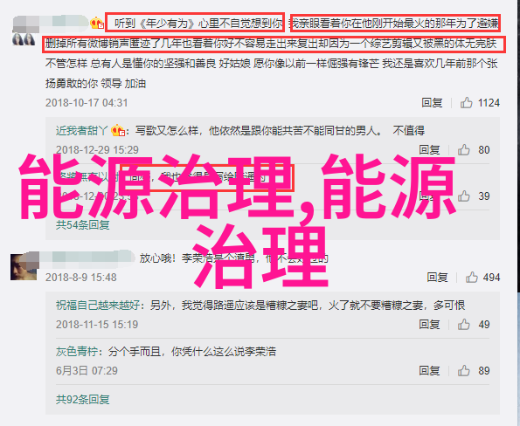Click 回复 on the 2018-11-15 reply
This screenshot has height=426, width=520.
[x=429, y=325]
